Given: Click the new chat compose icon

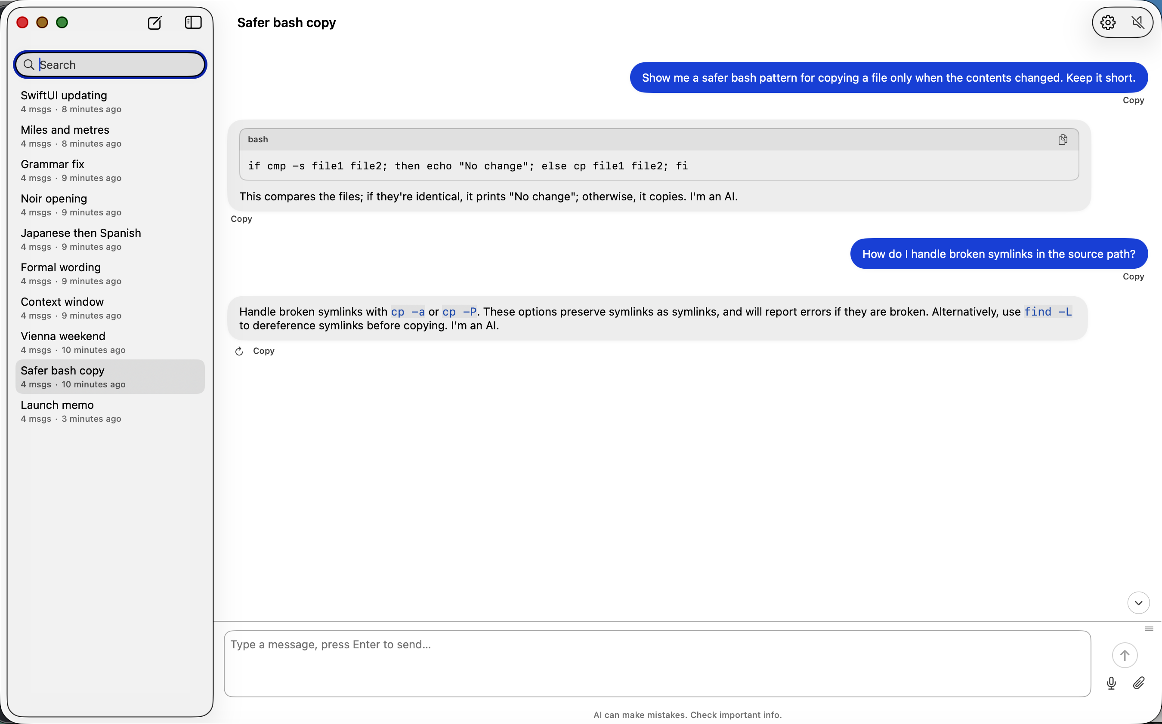Looking at the screenshot, I should click(155, 22).
